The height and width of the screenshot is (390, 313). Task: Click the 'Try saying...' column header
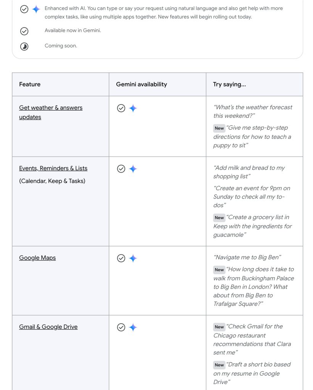229,84
